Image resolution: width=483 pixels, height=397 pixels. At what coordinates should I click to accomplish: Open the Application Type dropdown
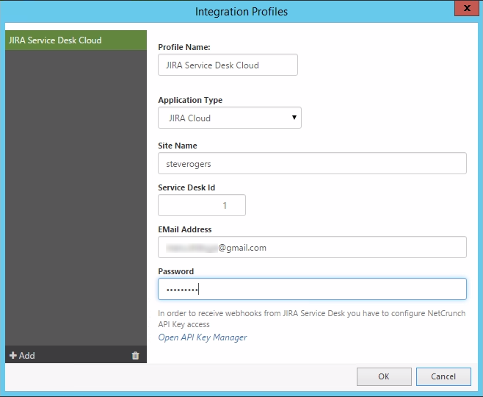tap(230, 118)
